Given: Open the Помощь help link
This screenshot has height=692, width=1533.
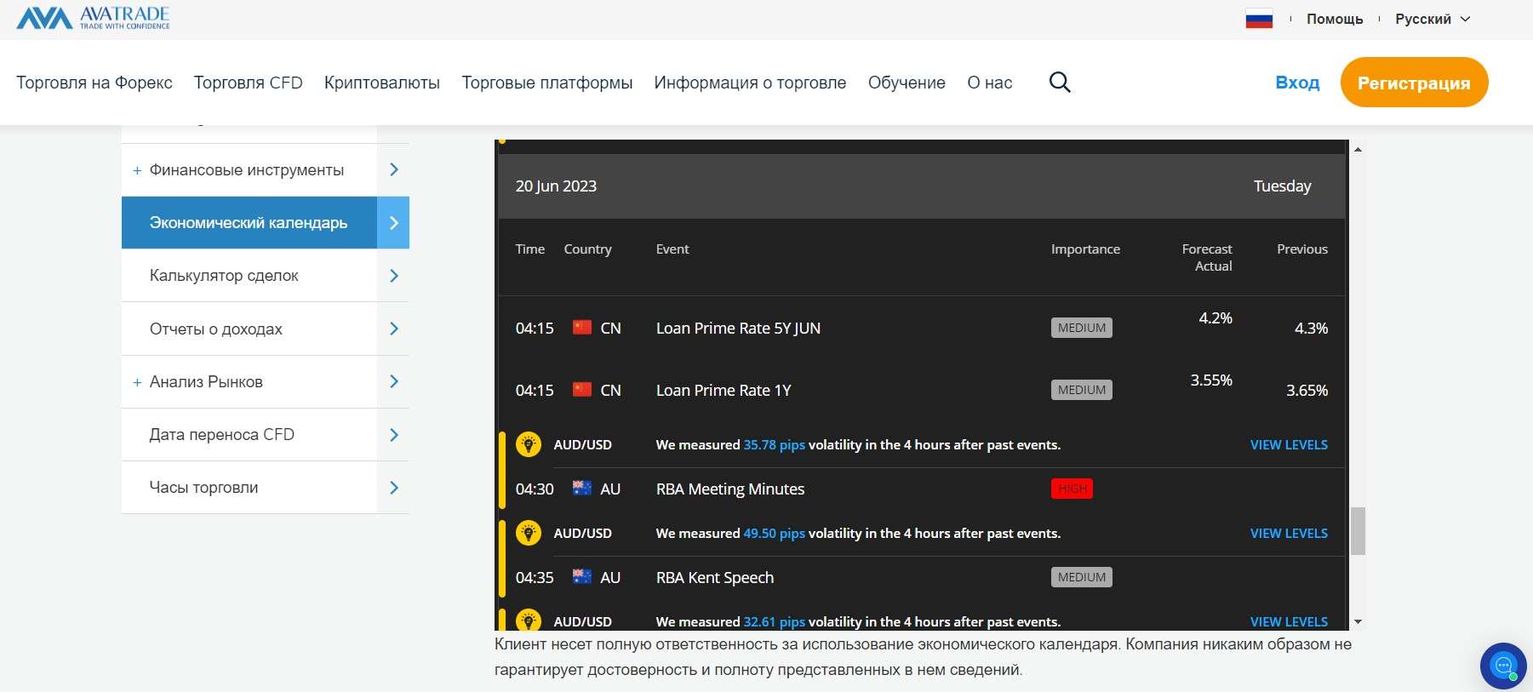Looking at the screenshot, I should pos(1335,19).
